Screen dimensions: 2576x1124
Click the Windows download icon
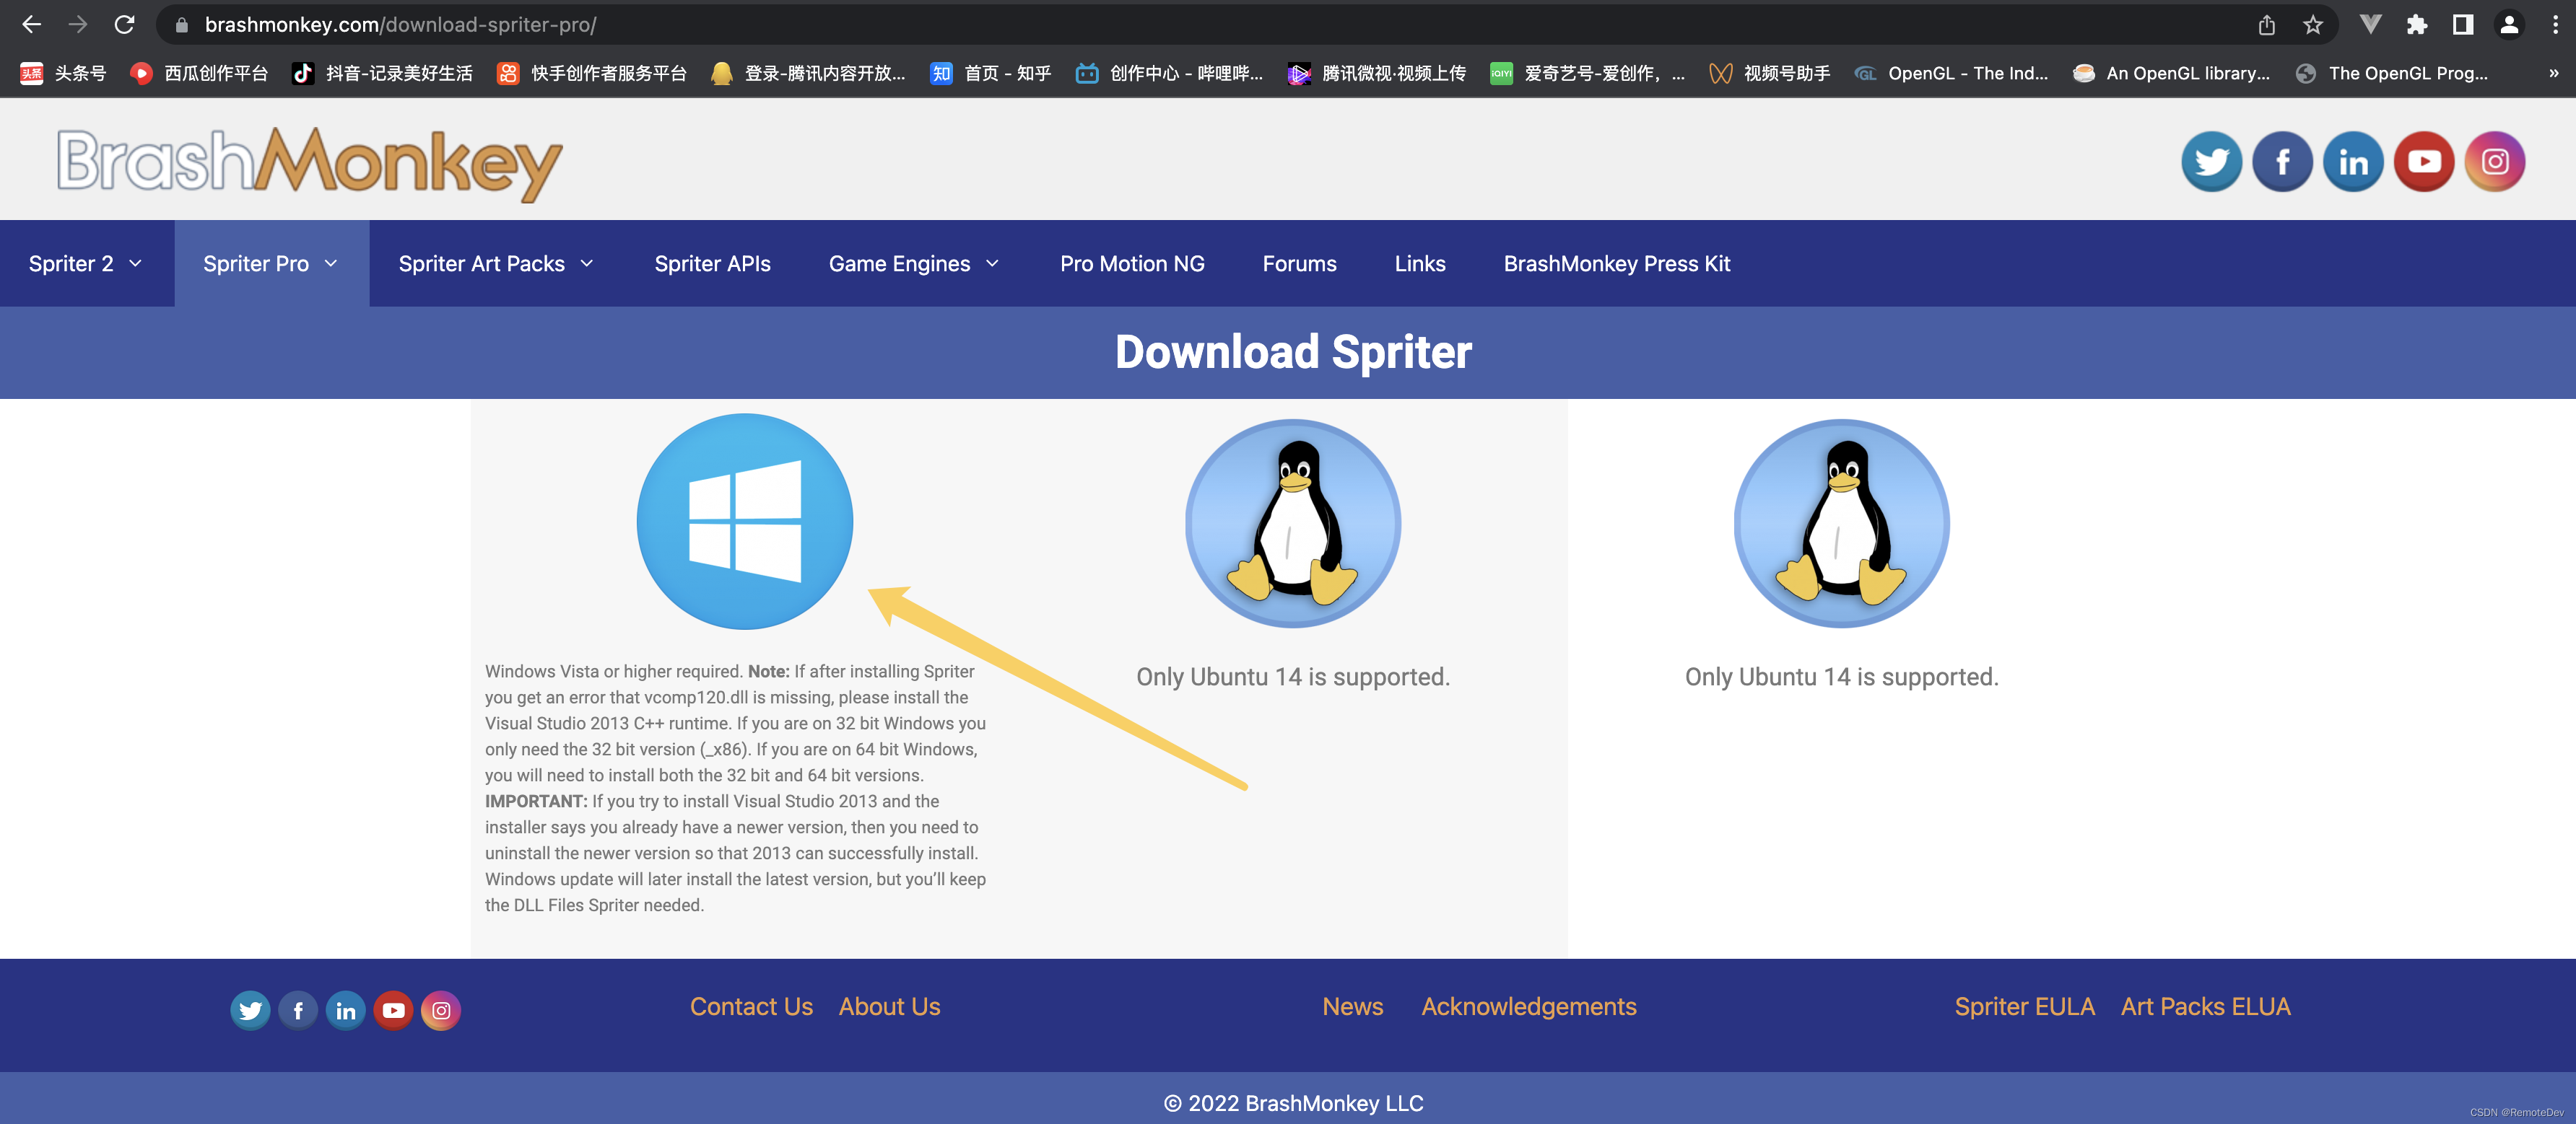745,522
